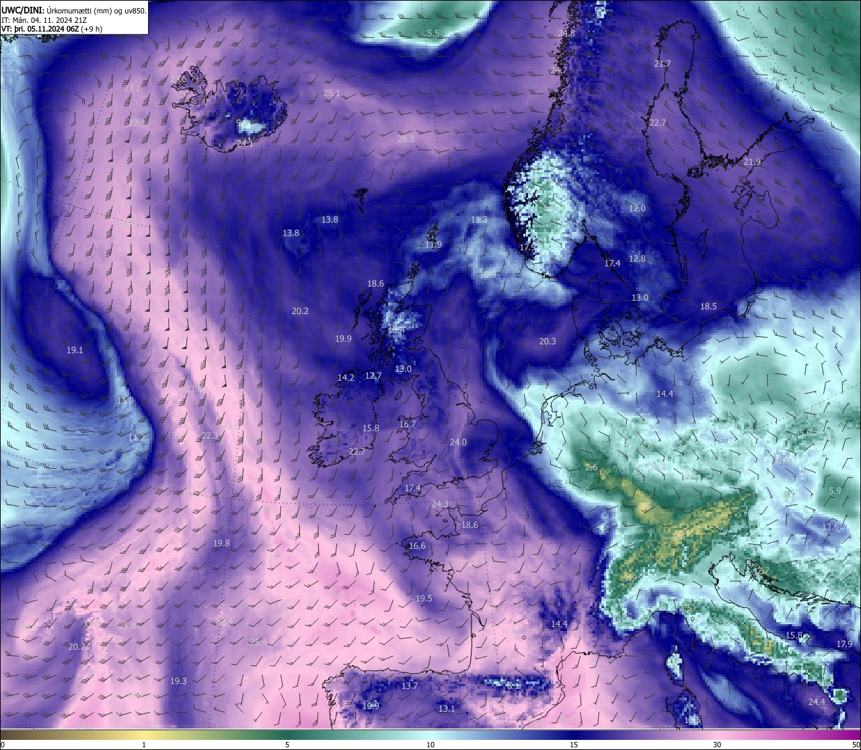
Task: Click the 21.7 value over northern Scandinavia
Action: [x=662, y=64]
